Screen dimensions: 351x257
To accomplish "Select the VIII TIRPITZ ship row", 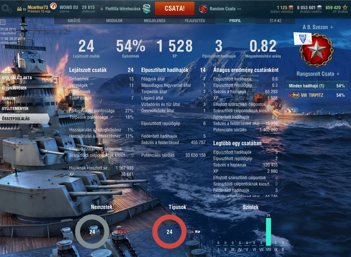I will [317, 95].
